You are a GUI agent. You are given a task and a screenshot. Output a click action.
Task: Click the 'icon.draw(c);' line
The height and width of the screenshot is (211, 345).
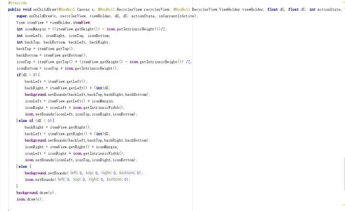point(30,199)
